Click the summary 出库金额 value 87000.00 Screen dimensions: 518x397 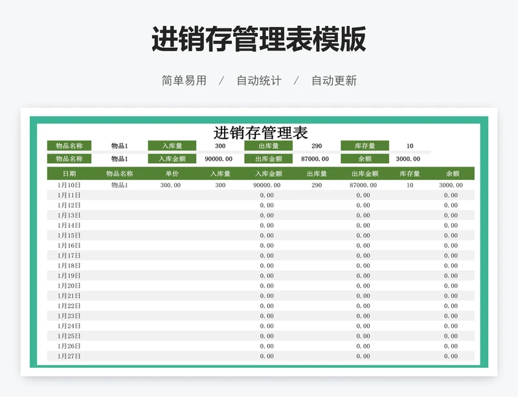pyautogui.click(x=315, y=159)
